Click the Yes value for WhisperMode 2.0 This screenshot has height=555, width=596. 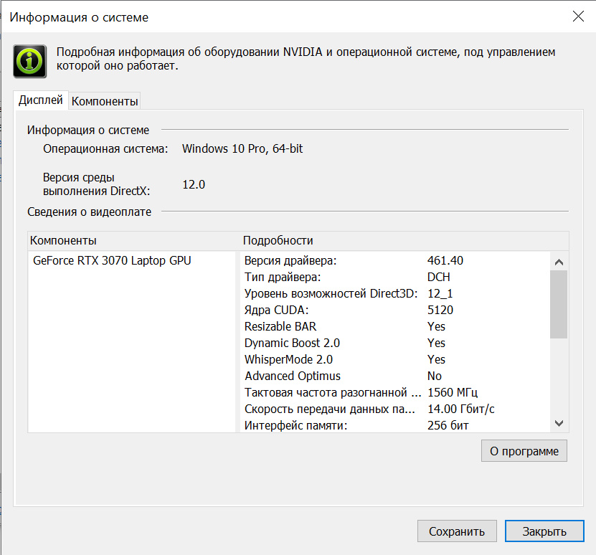click(436, 360)
